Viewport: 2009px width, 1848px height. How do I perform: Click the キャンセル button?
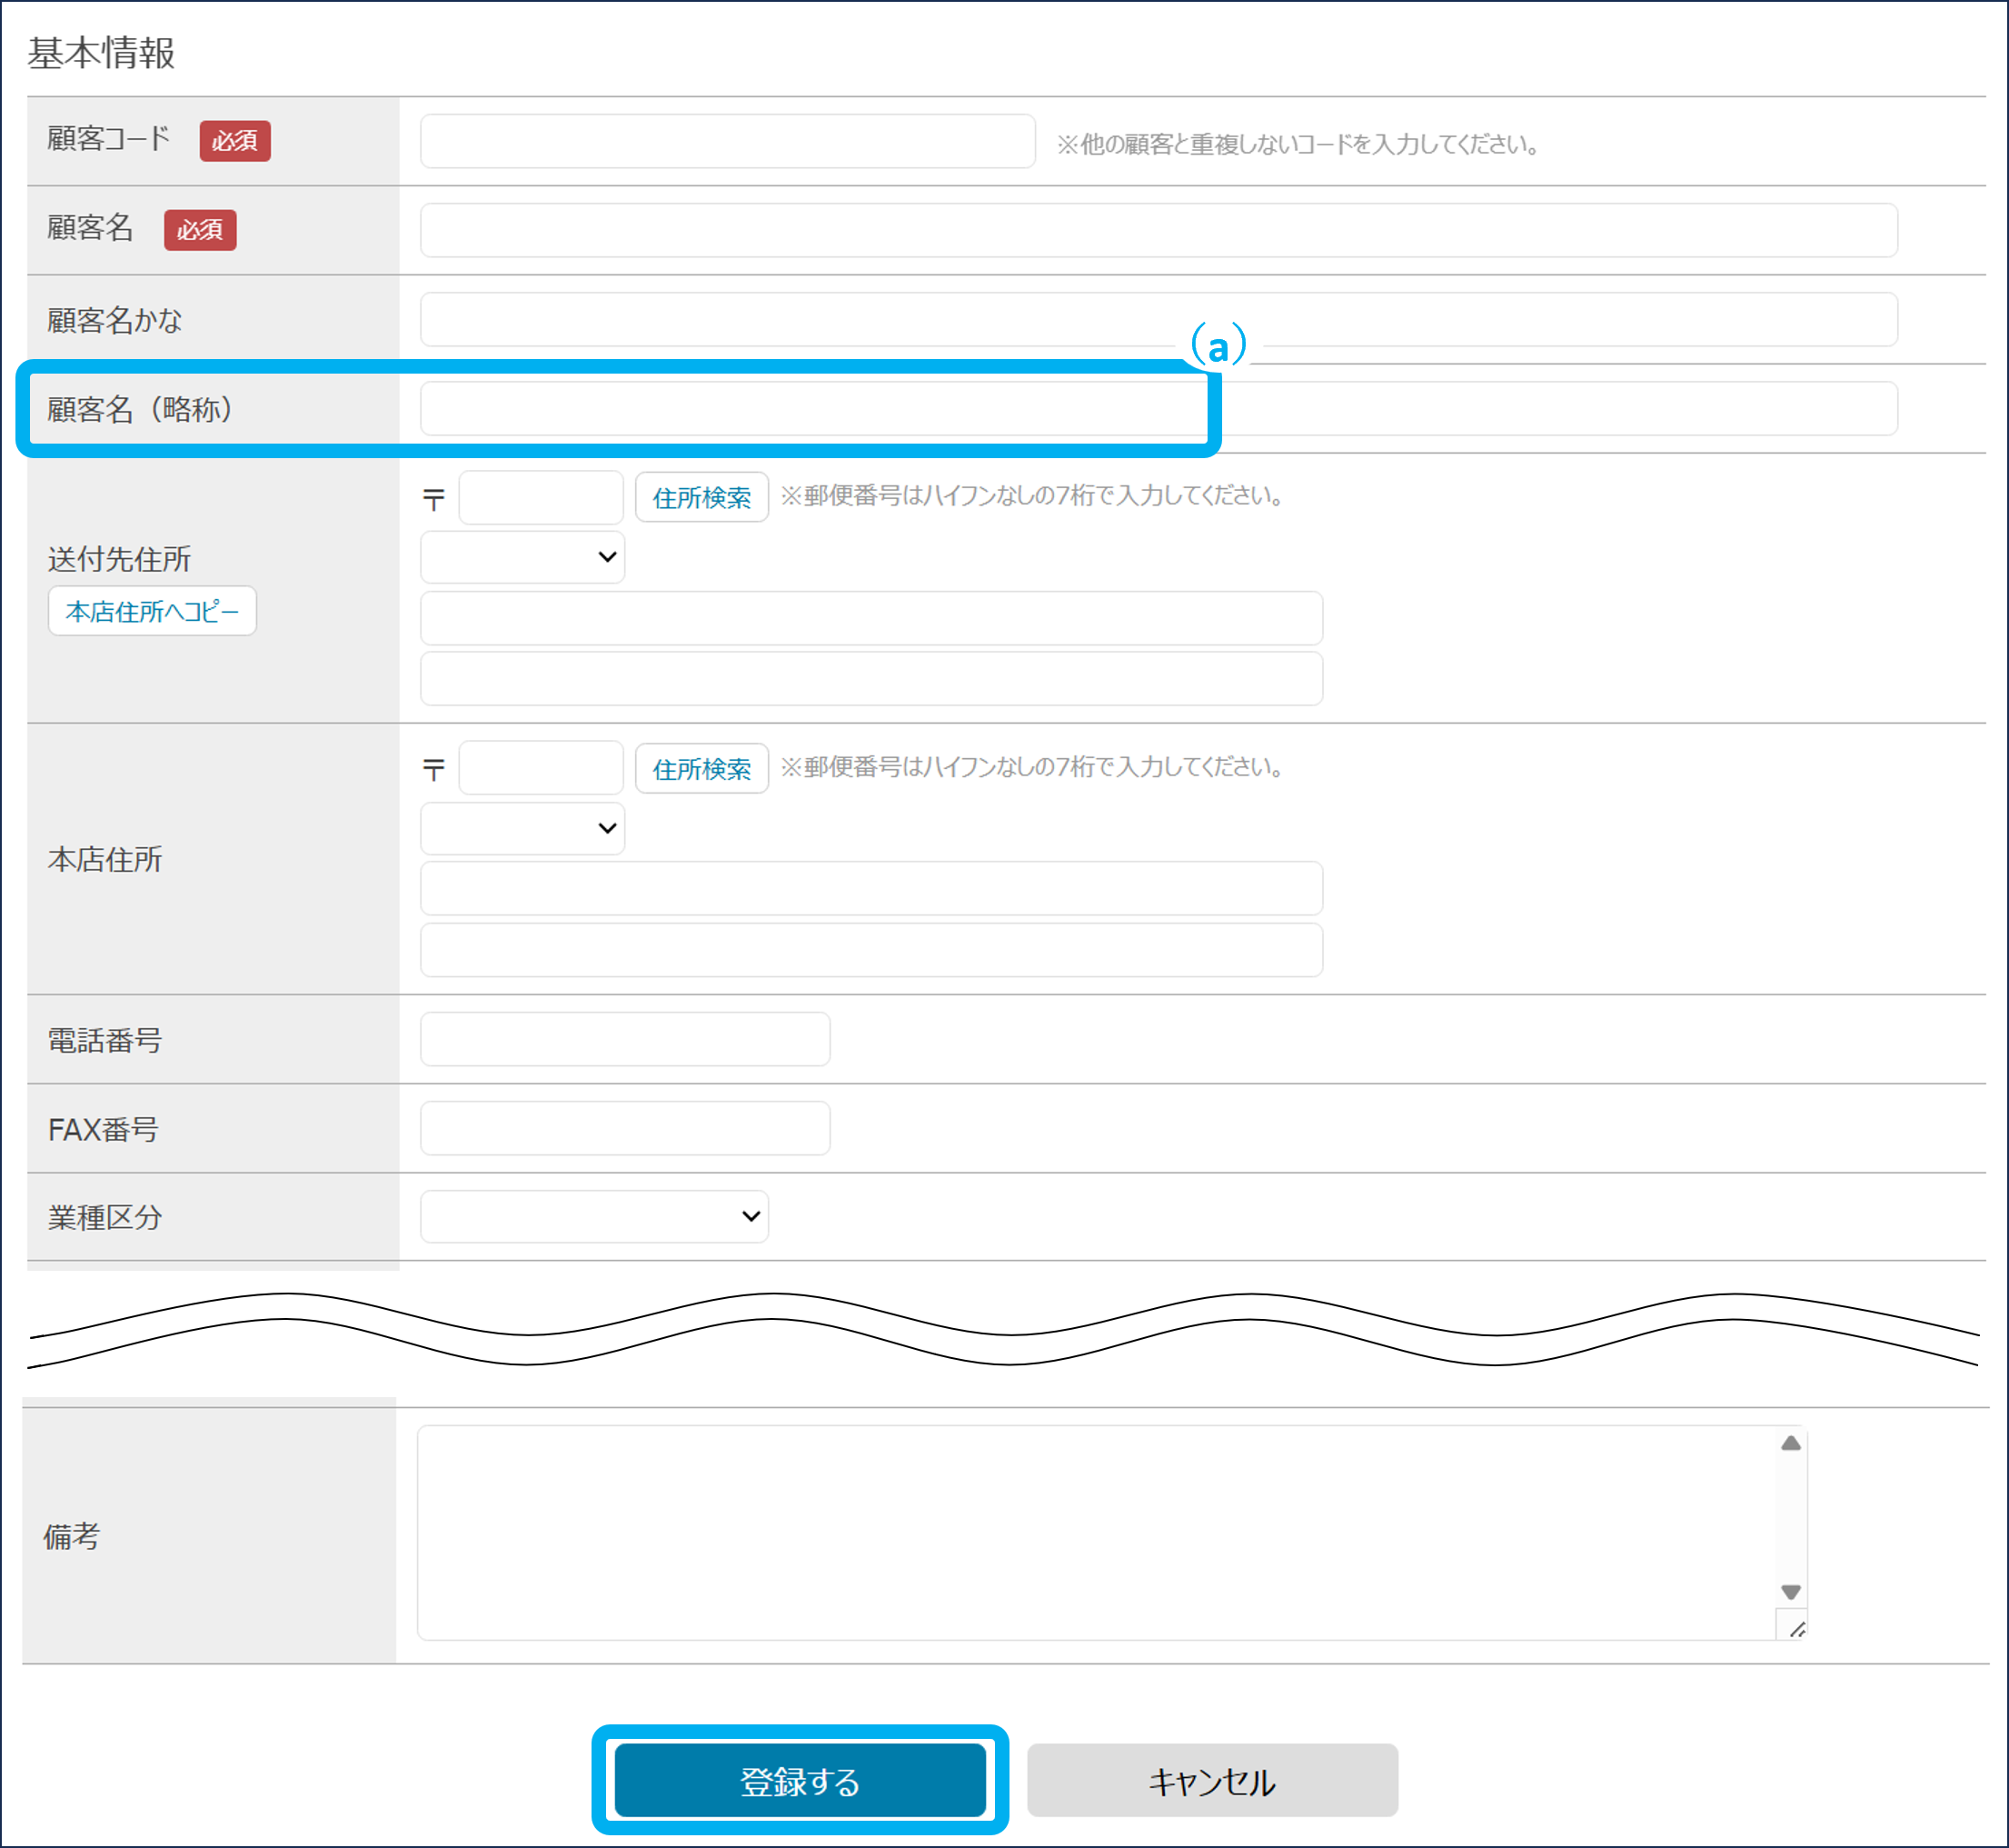tap(1211, 1780)
